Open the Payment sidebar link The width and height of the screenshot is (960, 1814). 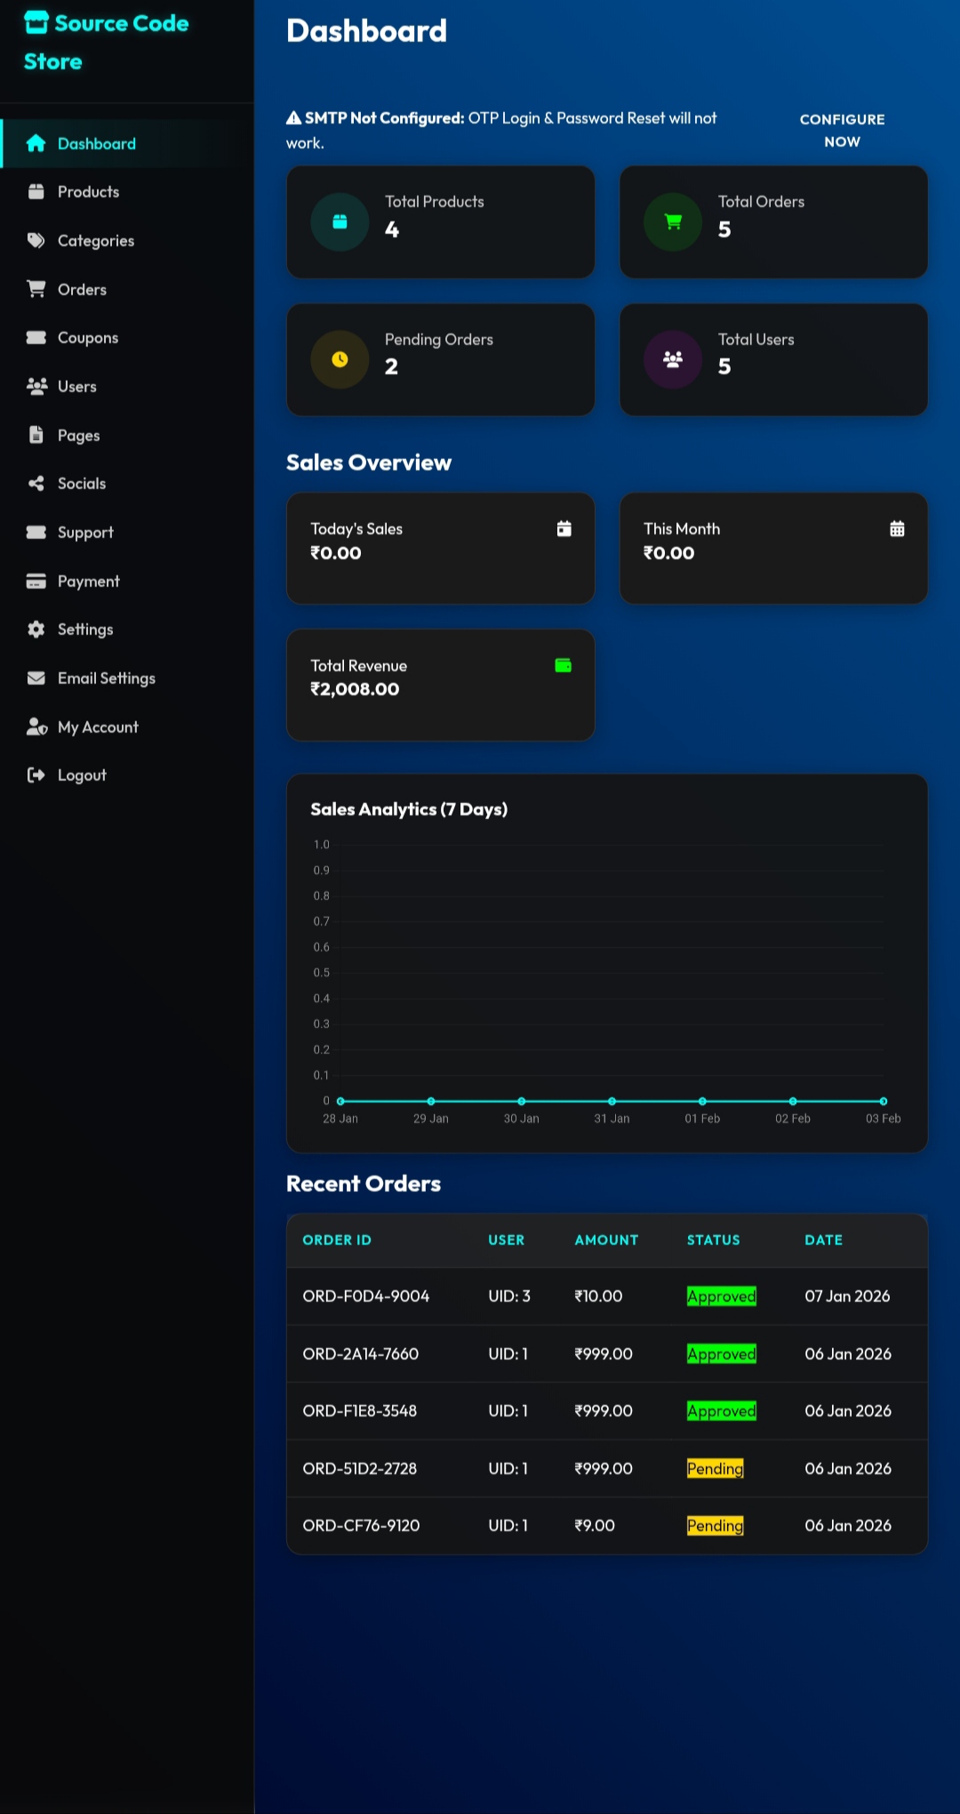[127, 581]
